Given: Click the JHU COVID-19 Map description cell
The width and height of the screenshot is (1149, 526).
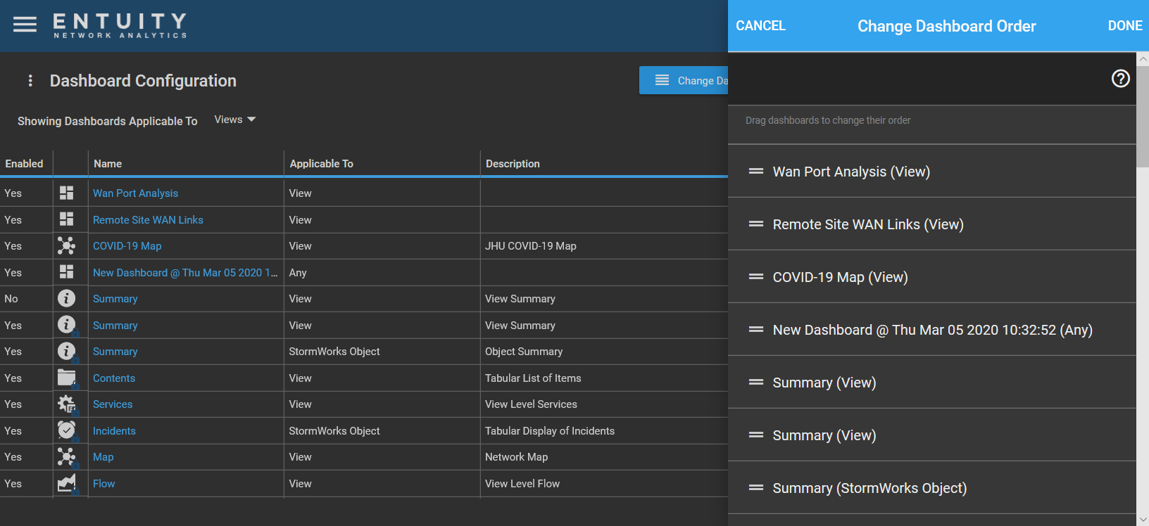Looking at the screenshot, I should (530, 245).
